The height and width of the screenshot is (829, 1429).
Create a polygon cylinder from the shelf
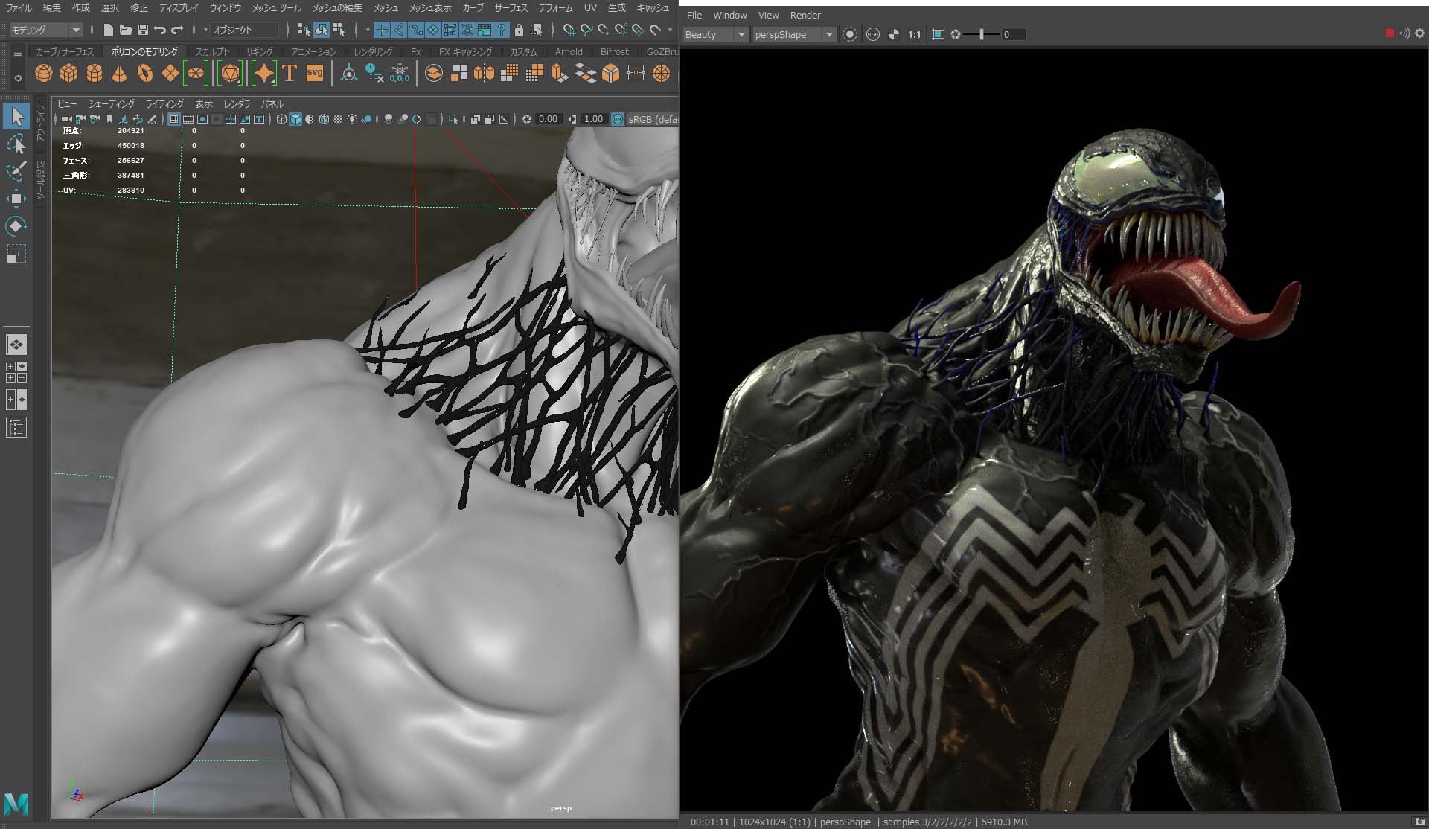95,73
